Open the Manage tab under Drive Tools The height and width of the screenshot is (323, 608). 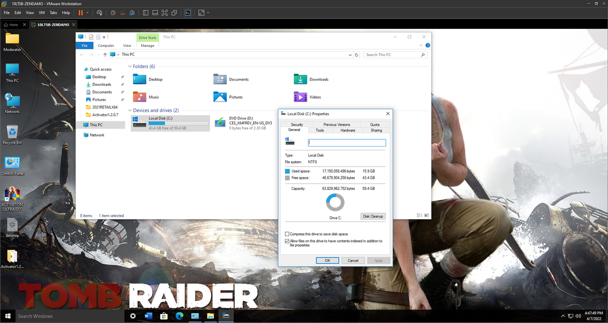[x=147, y=46]
